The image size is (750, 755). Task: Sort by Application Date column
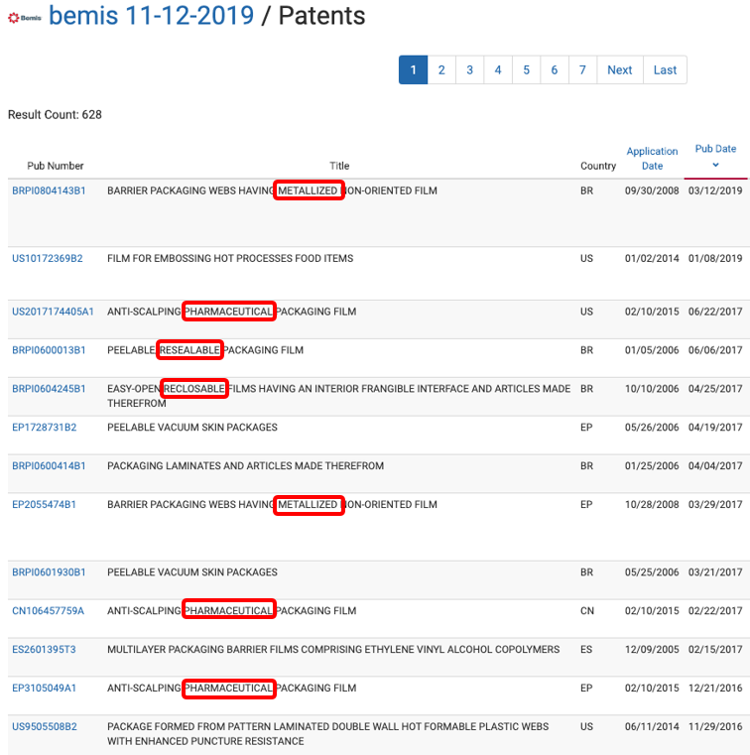coord(652,159)
